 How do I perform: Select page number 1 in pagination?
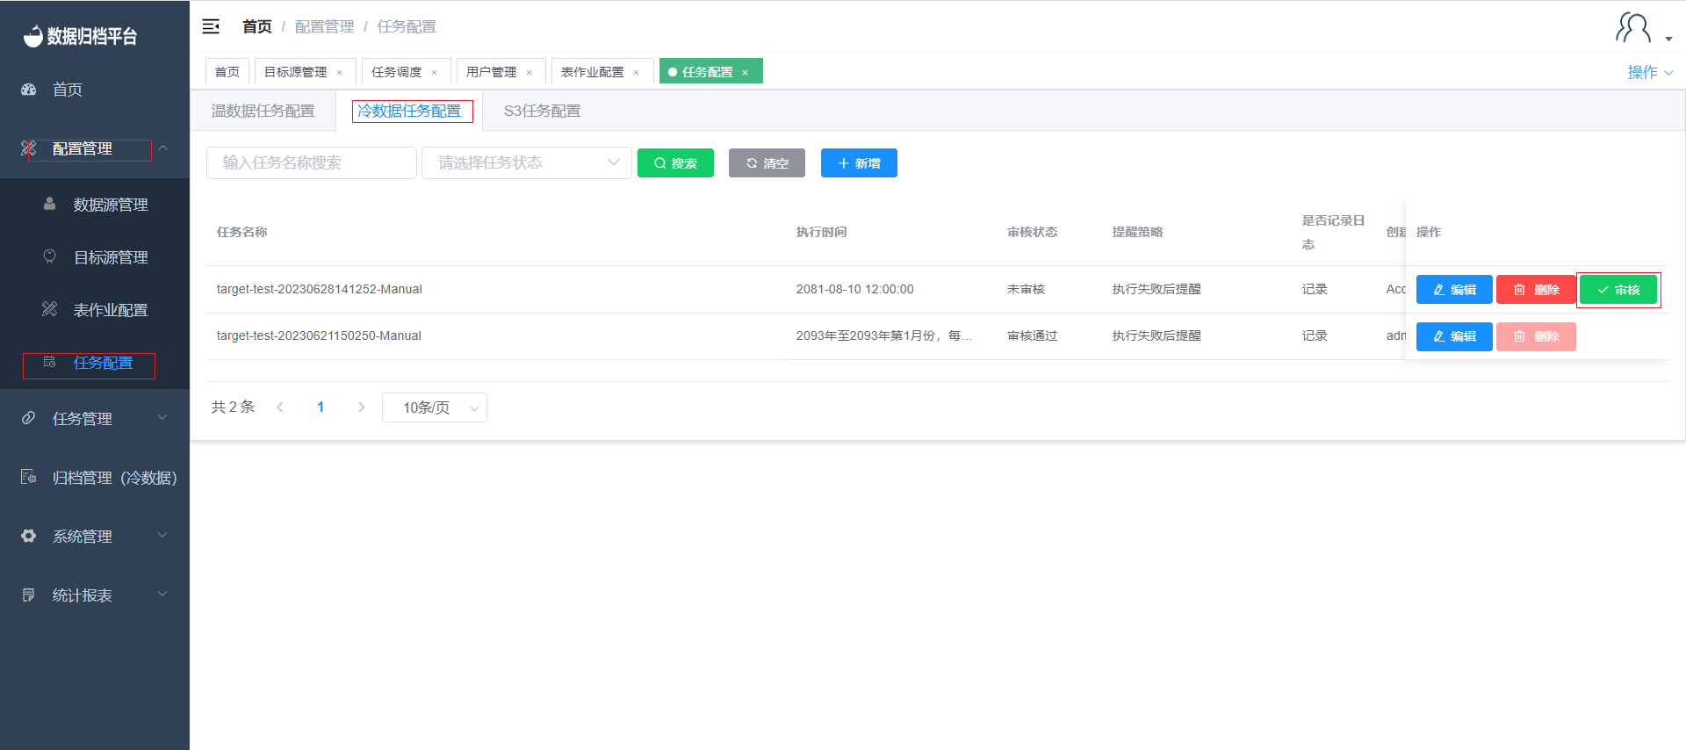point(321,407)
